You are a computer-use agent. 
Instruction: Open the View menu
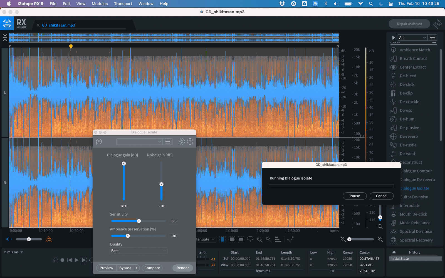[x=81, y=4]
